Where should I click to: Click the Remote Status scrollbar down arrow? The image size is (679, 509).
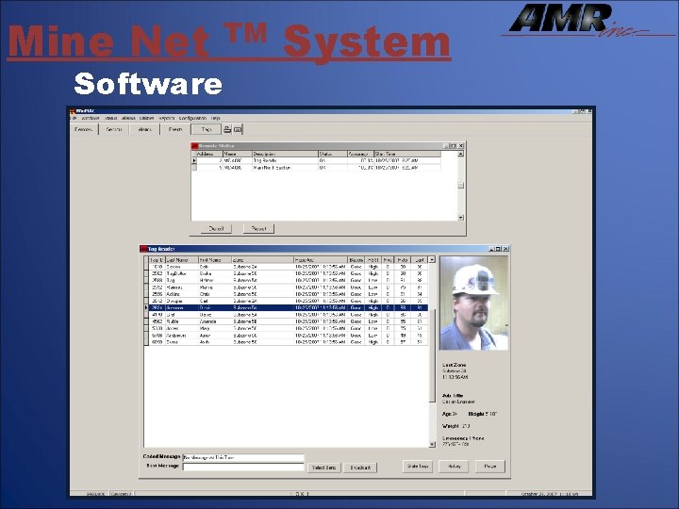(x=461, y=218)
